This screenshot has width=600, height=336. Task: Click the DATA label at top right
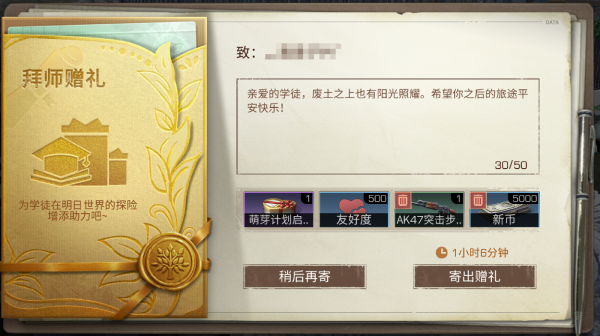552,23
